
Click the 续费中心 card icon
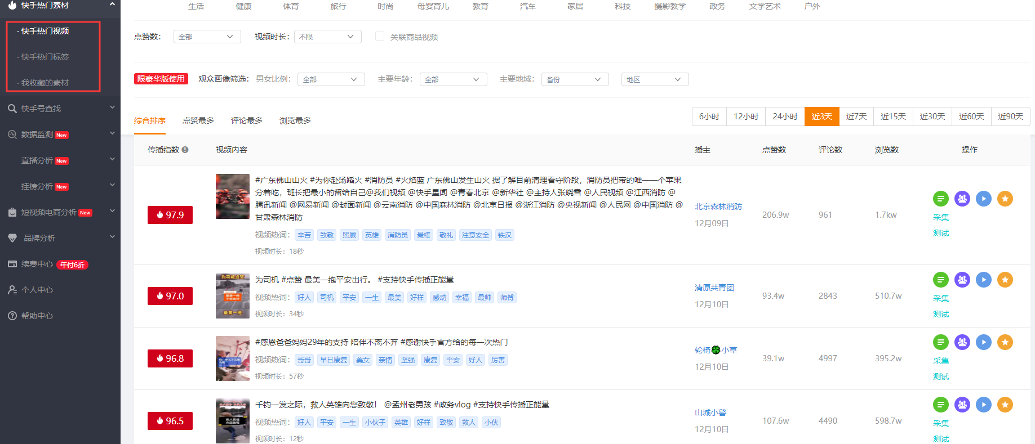(12, 264)
